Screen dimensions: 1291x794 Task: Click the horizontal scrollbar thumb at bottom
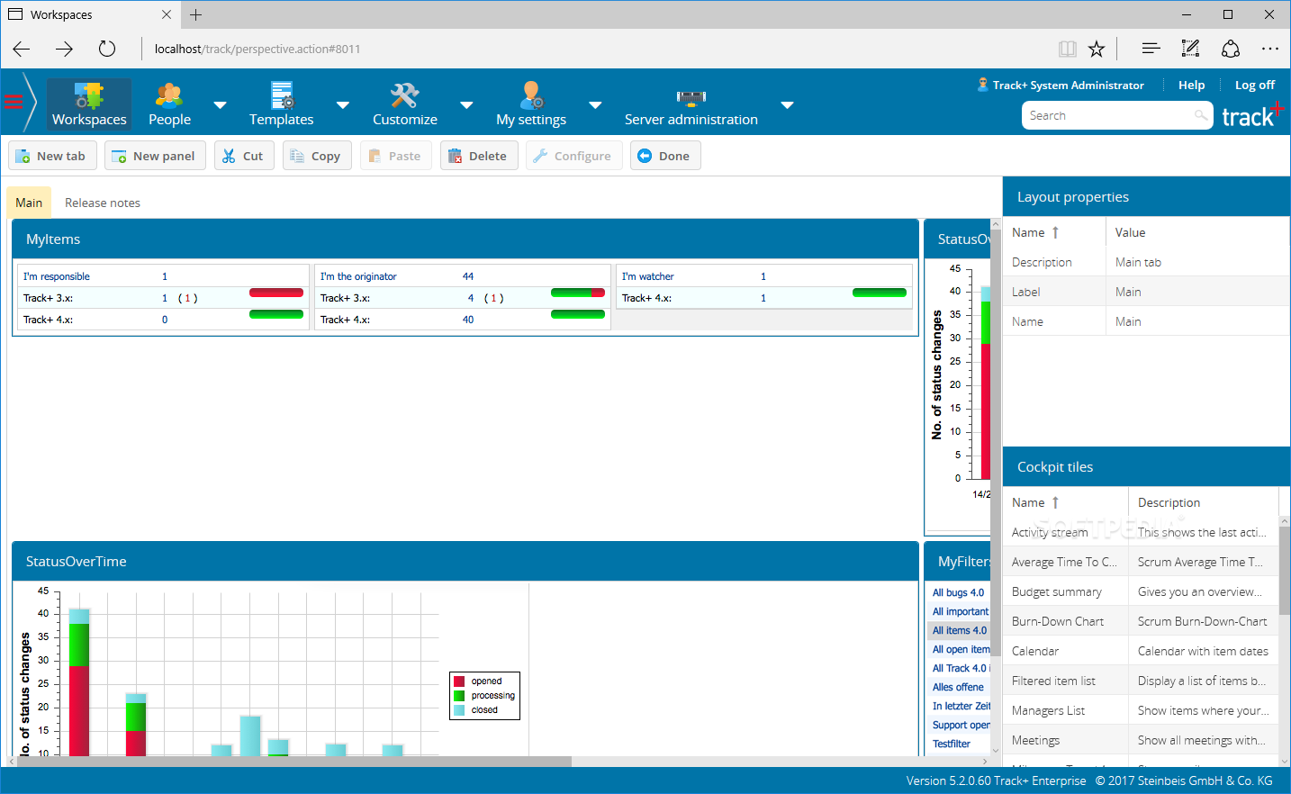click(x=294, y=762)
